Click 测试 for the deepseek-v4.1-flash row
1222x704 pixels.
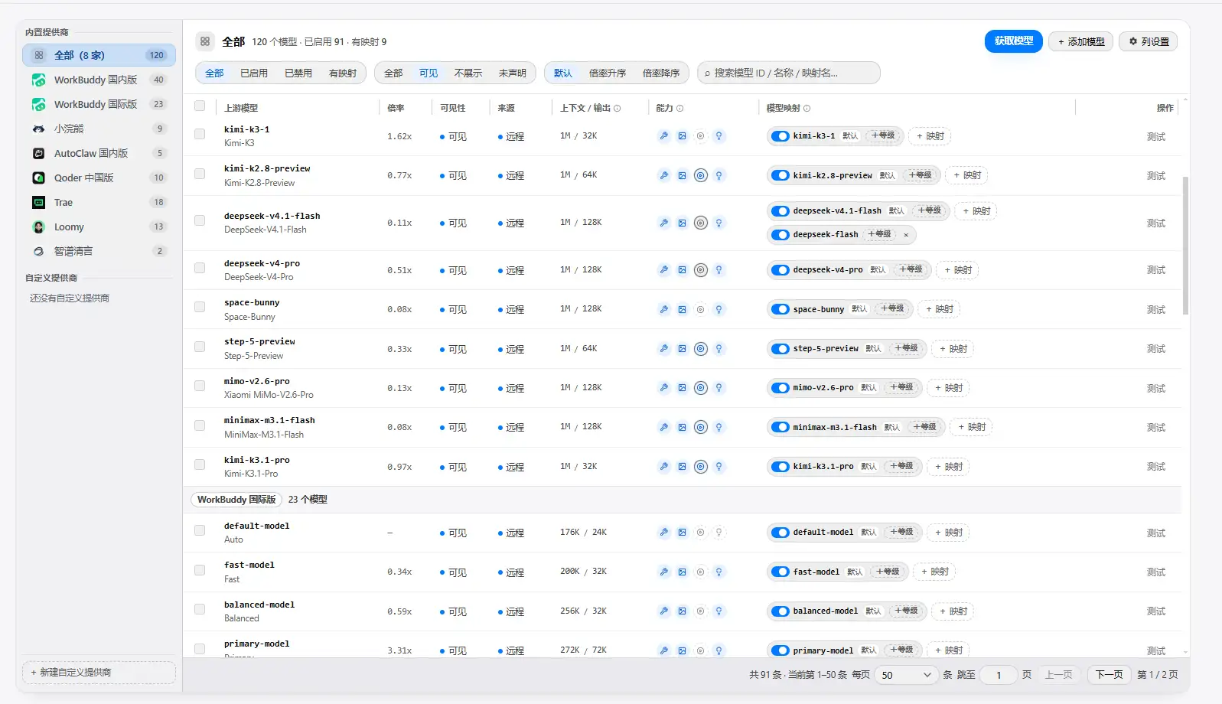pyautogui.click(x=1156, y=223)
